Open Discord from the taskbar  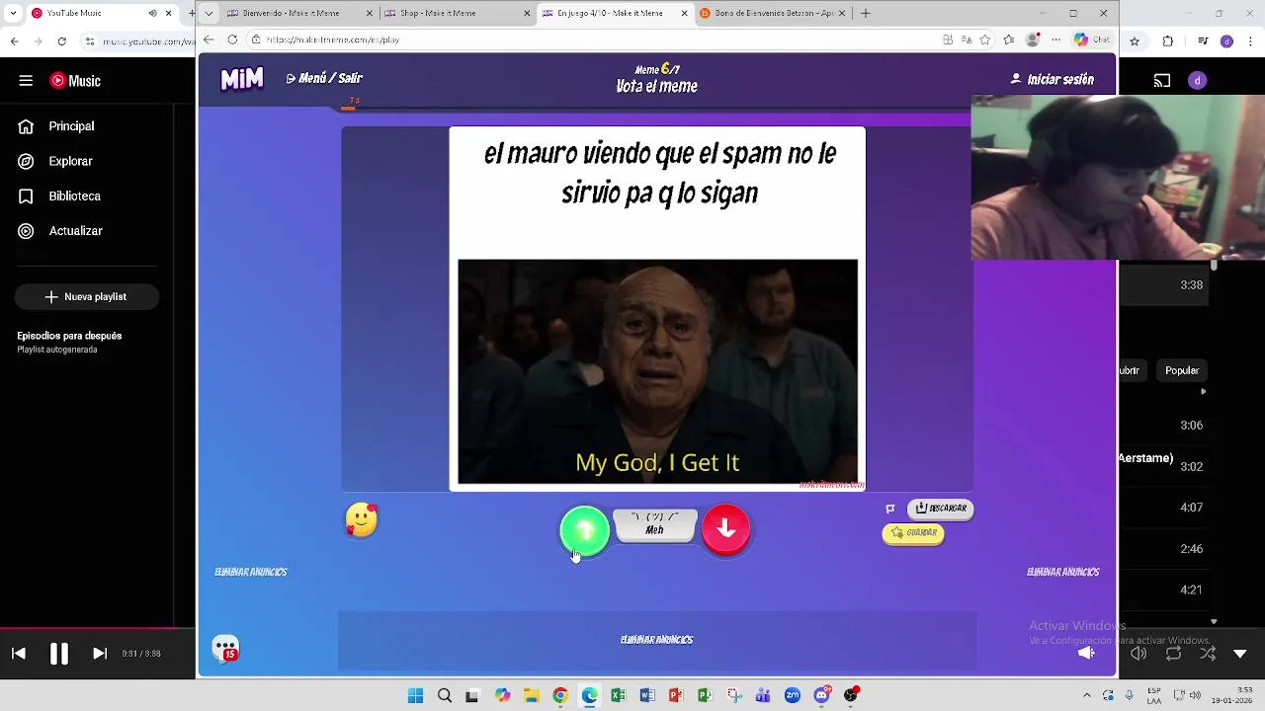tap(821, 695)
